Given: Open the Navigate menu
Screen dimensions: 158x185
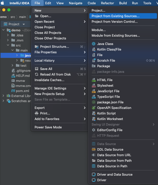Looking at the screenshot, I should 75,3.
